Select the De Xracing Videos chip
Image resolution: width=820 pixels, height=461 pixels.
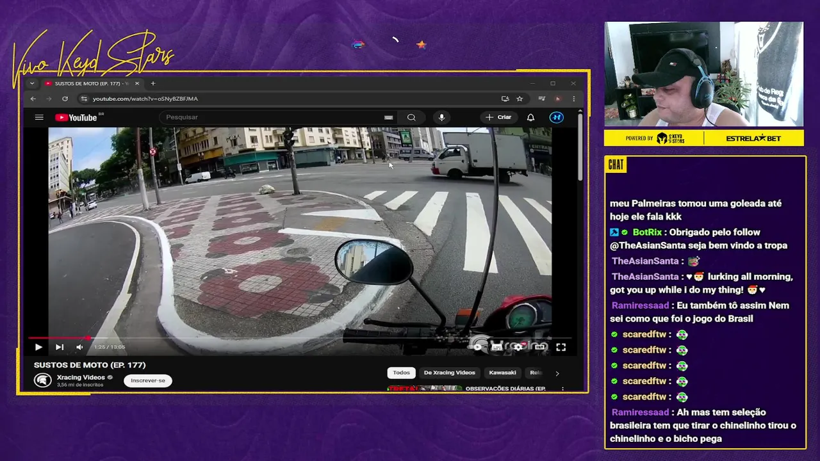[450, 373]
